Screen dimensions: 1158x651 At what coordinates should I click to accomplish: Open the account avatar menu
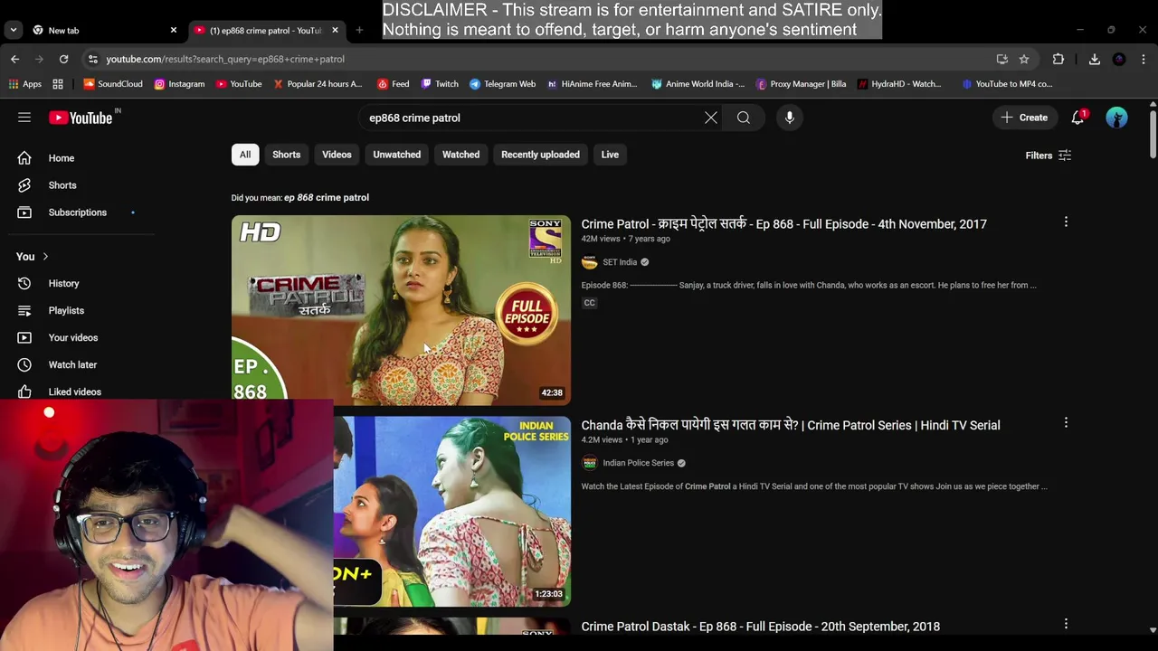point(1116,118)
